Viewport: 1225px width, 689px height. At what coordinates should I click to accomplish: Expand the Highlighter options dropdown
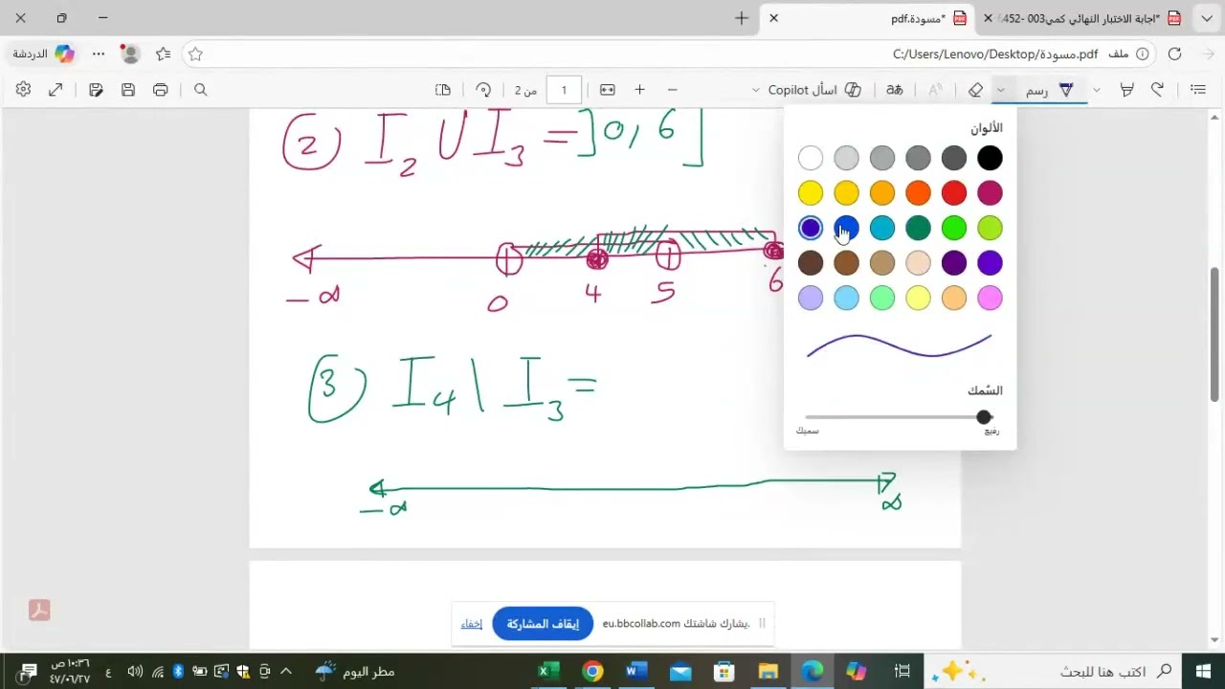[1097, 90]
